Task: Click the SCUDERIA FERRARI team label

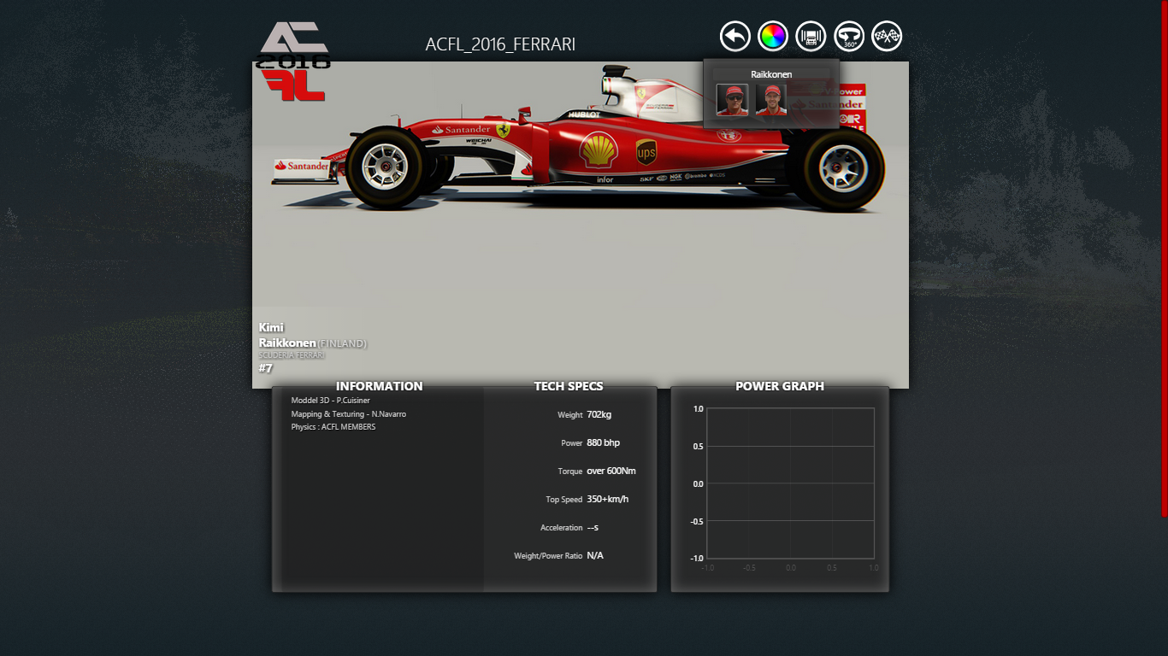Action: [292, 355]
